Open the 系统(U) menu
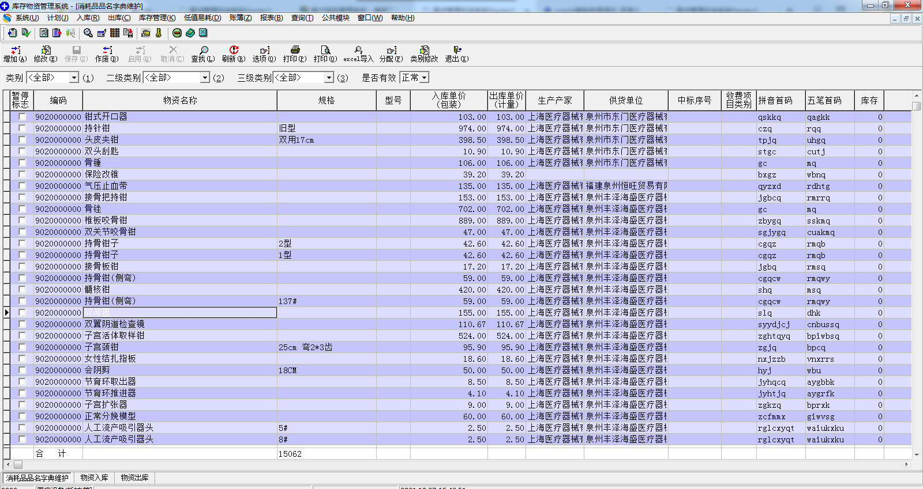The image size is (923, 489). click(x=27, y=18)
